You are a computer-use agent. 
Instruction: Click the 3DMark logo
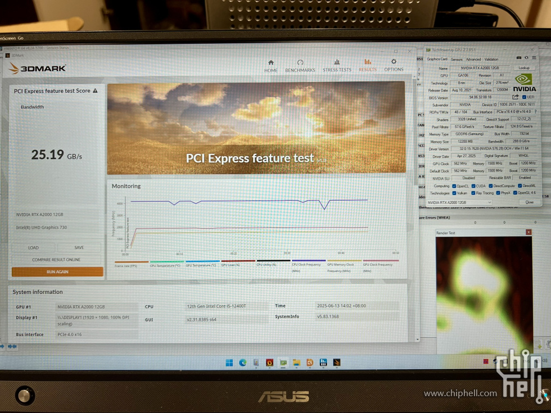click(x=37, y=68)
